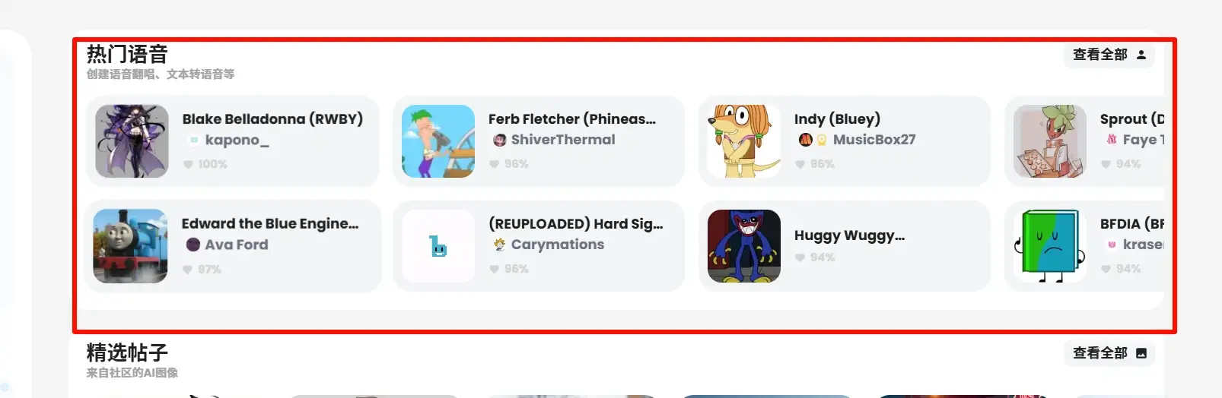Click Ava Ford avatar icon

coord(193,245)
